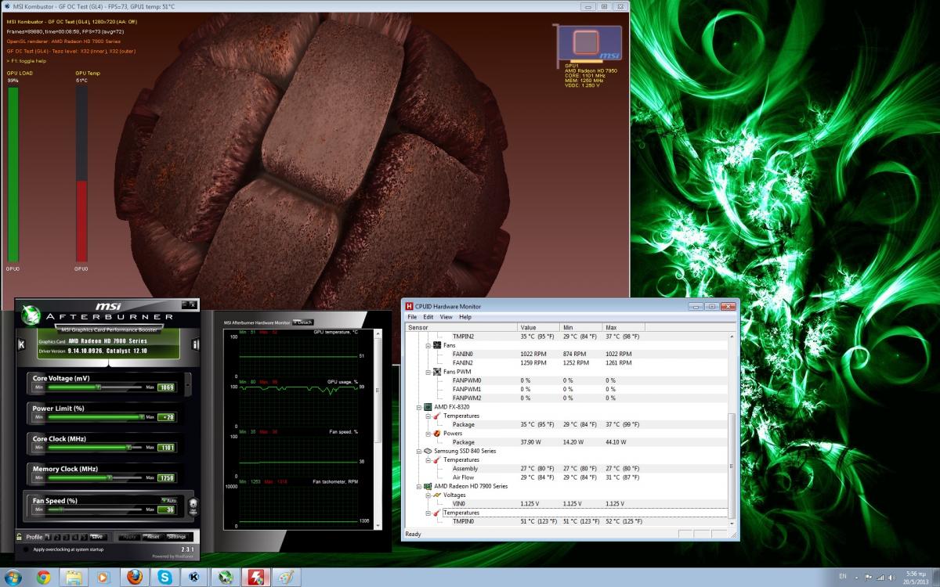Click HWMonitor vertical scrollbar thumb
This screenshot has height=587, width=940.
coord(733,464)
